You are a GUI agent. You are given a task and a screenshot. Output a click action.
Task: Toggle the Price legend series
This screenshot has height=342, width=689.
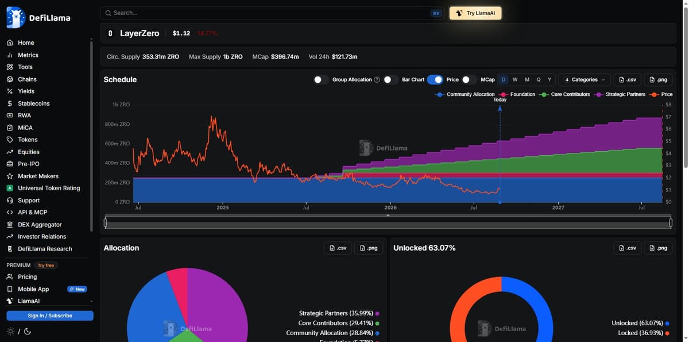click(661, 94)
